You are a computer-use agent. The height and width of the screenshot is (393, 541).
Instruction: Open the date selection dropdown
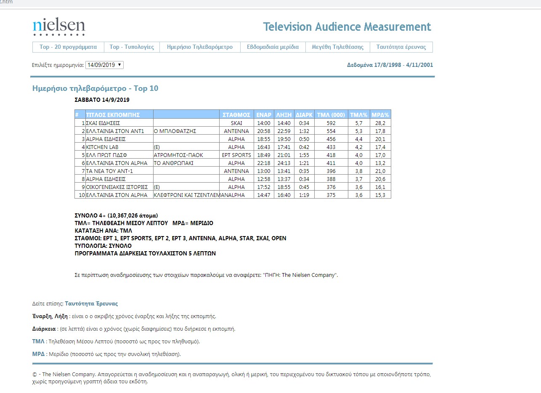[104, 65]
